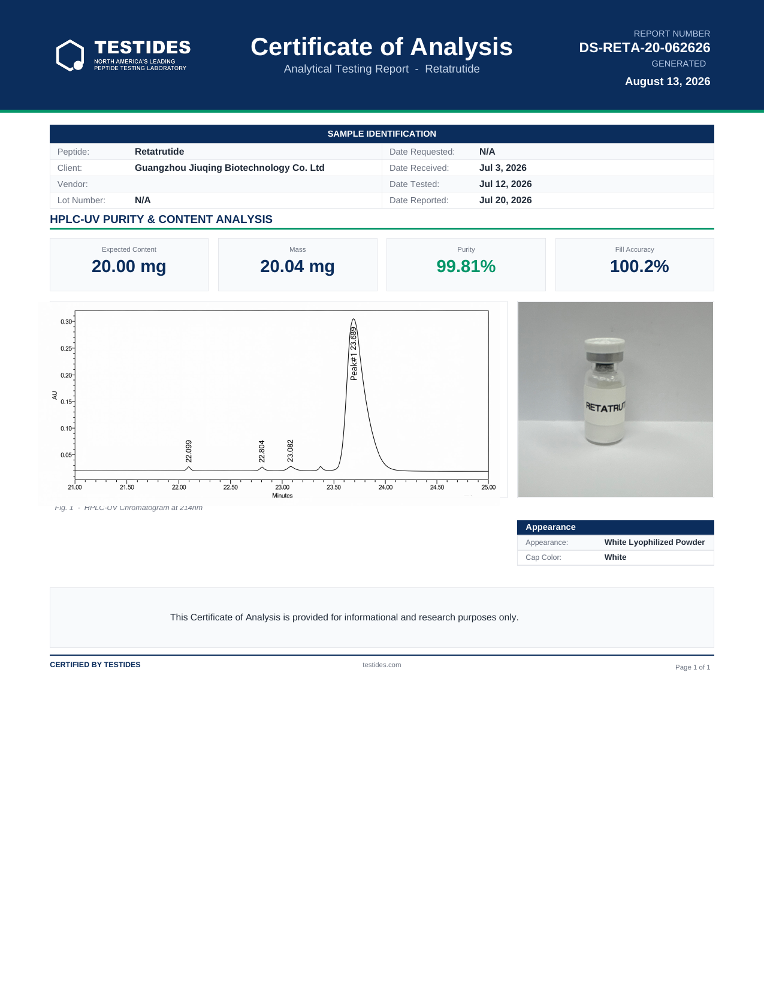Click the Fill Accuracy 100.2% value

pos(639,266)
